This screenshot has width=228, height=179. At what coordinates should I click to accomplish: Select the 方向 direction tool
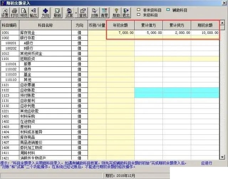[46, 13]
